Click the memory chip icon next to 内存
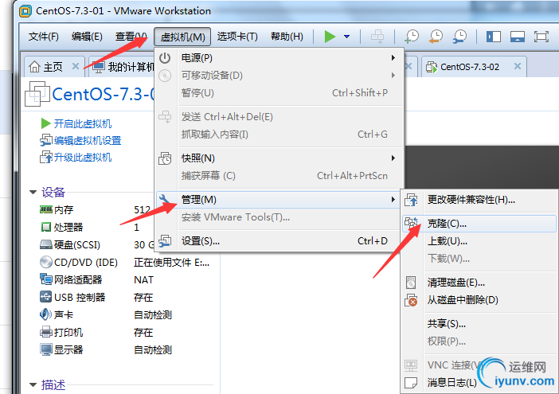Viewport: 559px width, 394px height. point(46,210)
